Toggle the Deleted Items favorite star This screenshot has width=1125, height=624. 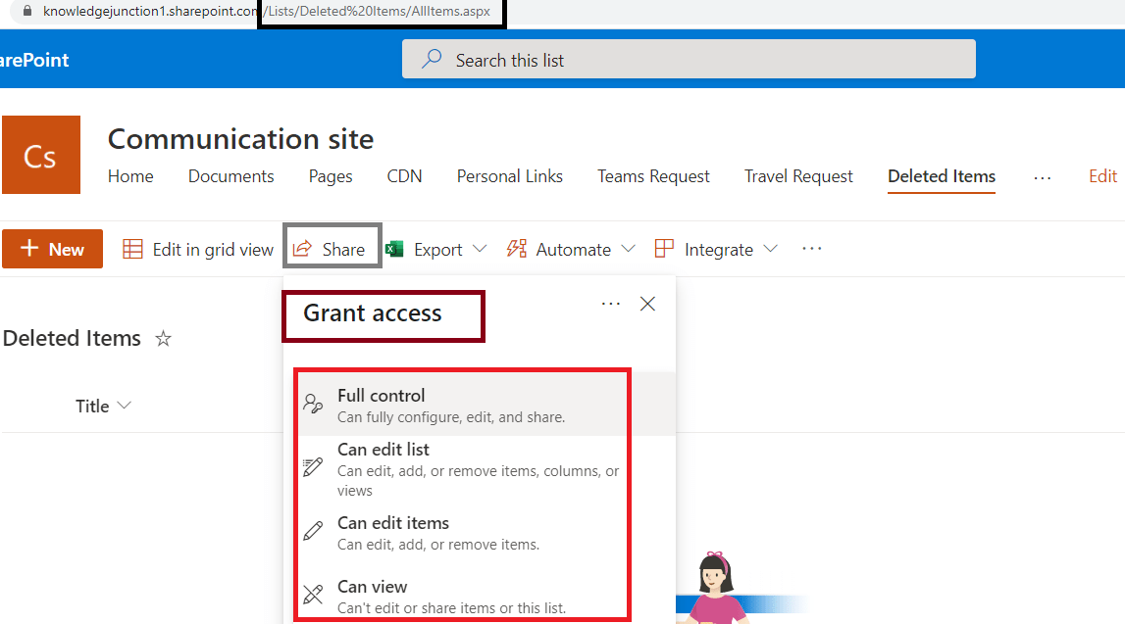(162, 338)
